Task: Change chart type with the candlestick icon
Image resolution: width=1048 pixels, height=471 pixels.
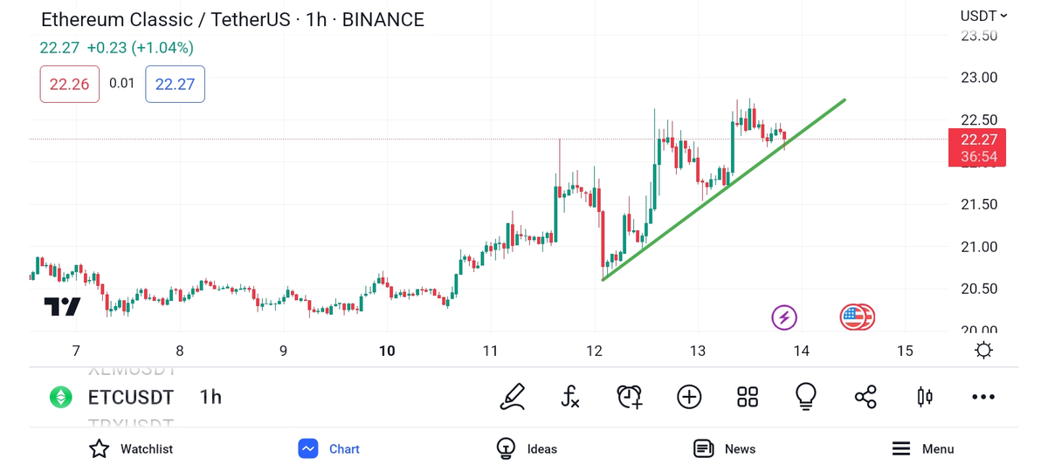Action: 925,397
